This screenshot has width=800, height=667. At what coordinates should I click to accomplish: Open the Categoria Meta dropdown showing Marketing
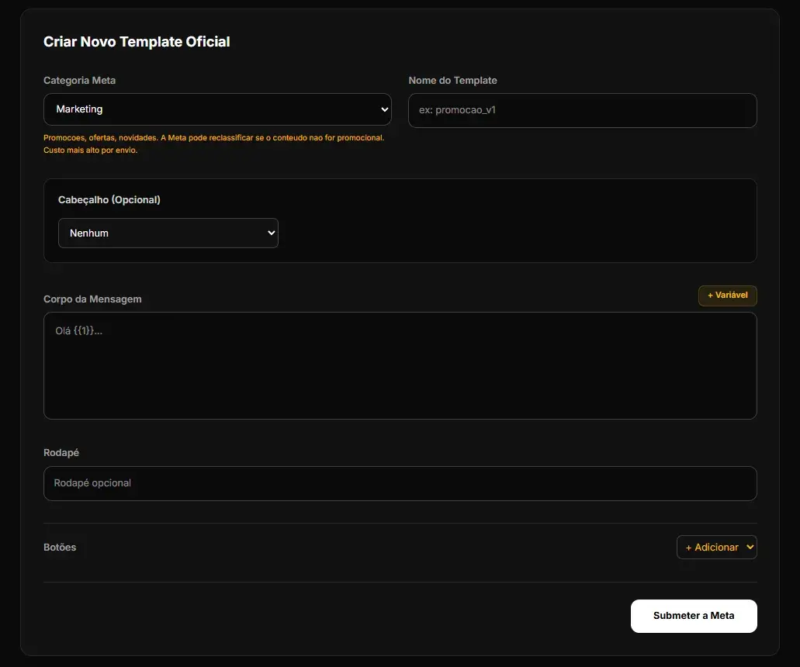pos(217,109)
